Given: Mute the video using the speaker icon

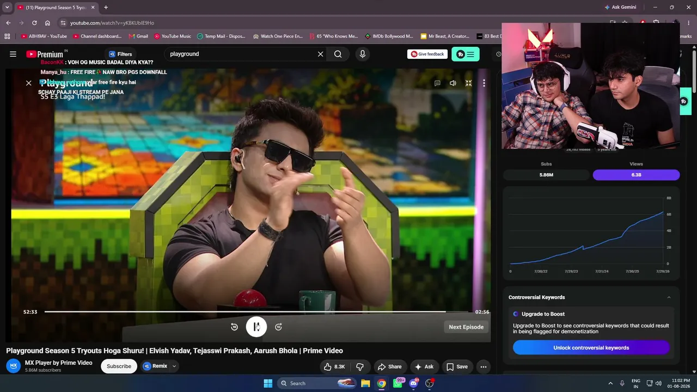Looking at the screenshot, I should pyautogui.click(x=453, y=83).
